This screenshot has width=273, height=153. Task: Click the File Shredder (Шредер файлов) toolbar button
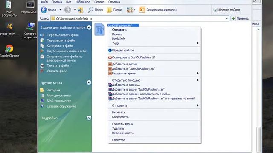coord(227,10)
